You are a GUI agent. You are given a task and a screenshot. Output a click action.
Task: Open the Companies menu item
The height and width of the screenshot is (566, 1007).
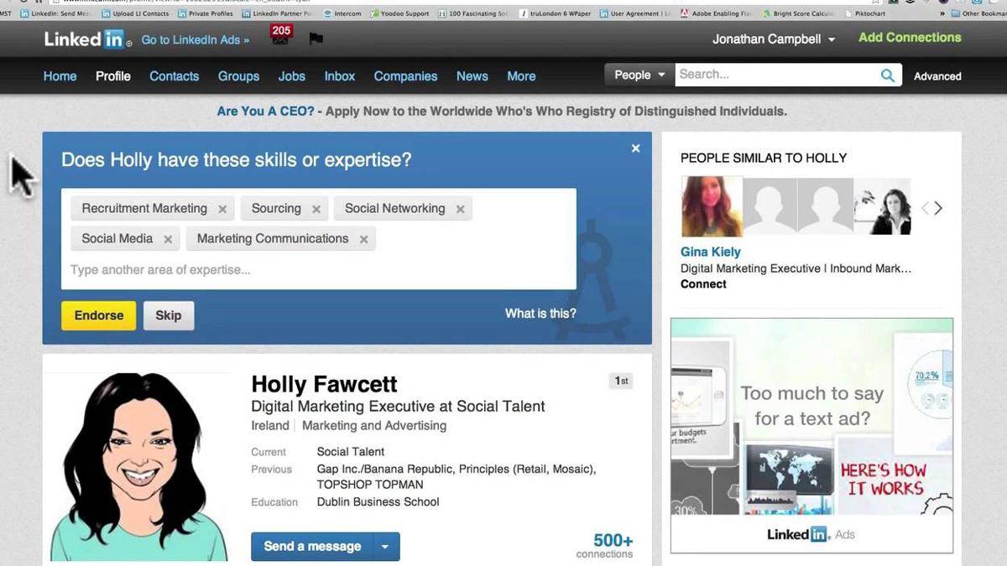tap(405, 75)
